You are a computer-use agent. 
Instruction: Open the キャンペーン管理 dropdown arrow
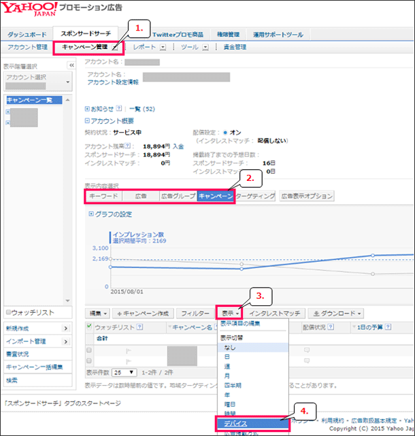click(x=115, y=48)
